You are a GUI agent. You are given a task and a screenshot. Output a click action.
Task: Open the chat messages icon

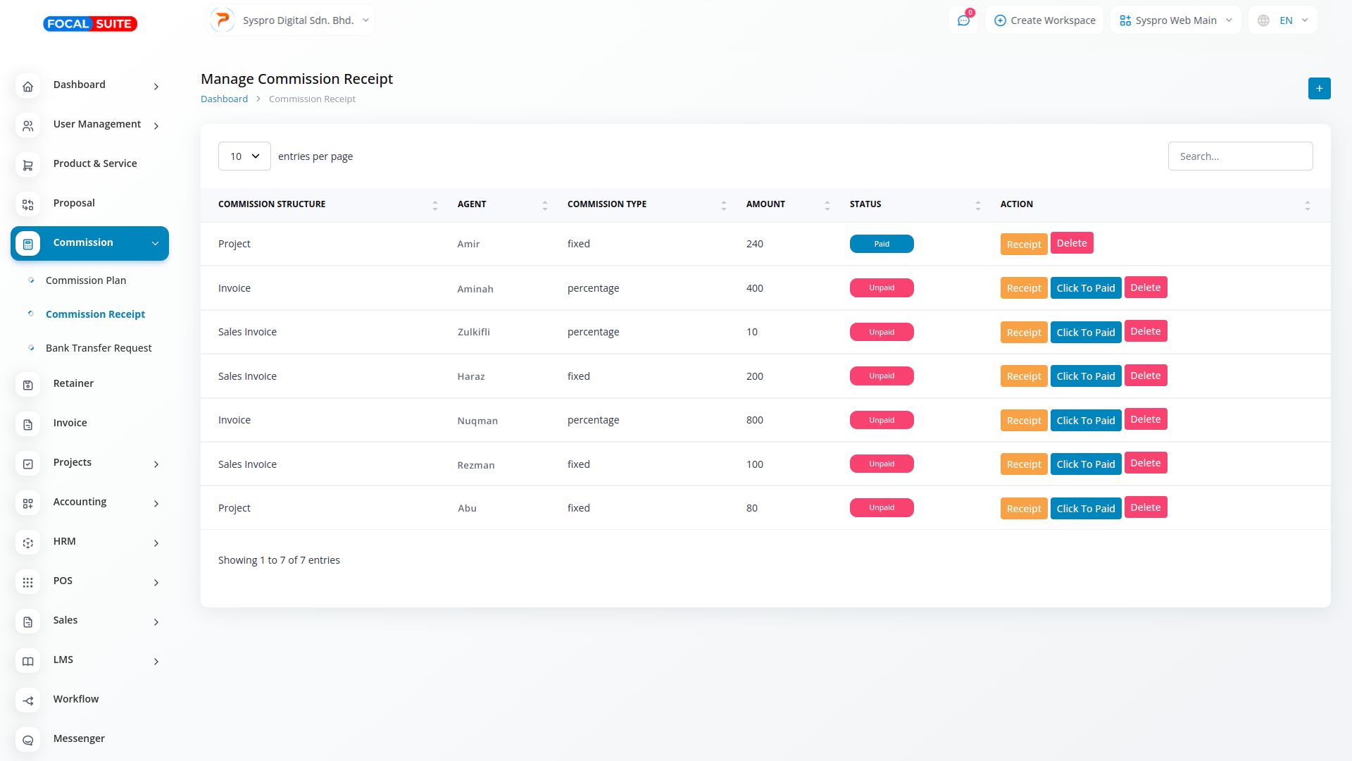pyautogui.click(x=963, y=20)
